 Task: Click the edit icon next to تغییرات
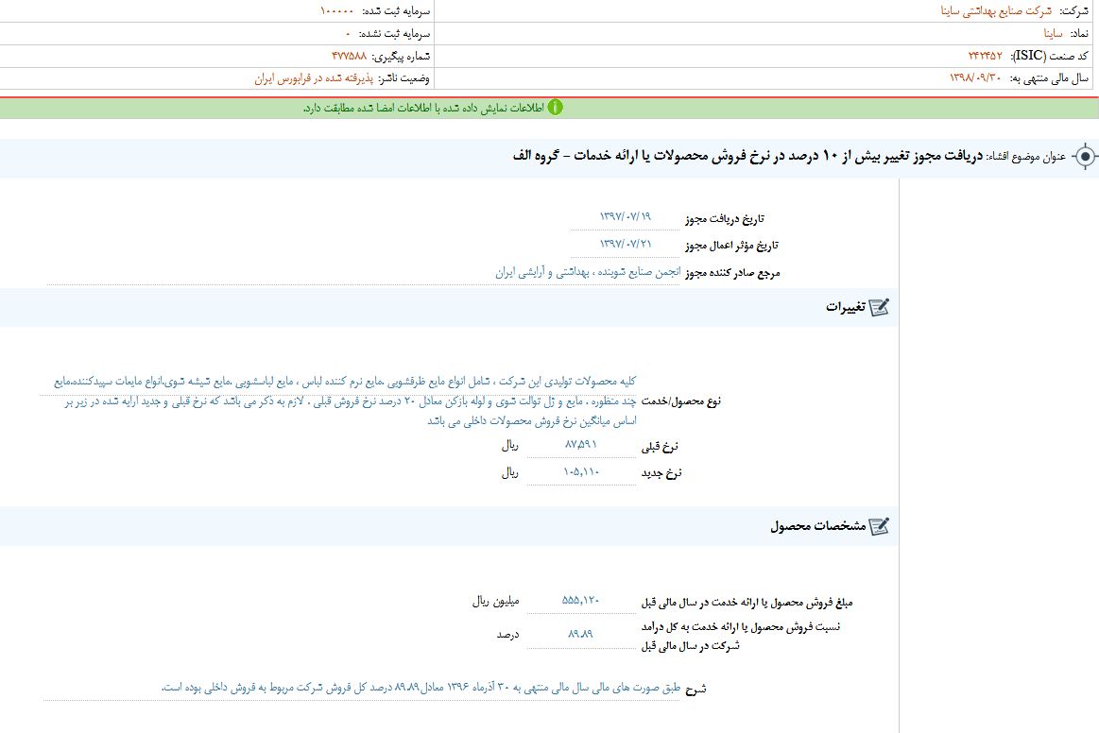879,307
